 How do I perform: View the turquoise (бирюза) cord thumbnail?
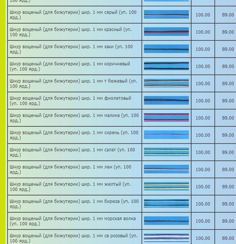point(166,204)
